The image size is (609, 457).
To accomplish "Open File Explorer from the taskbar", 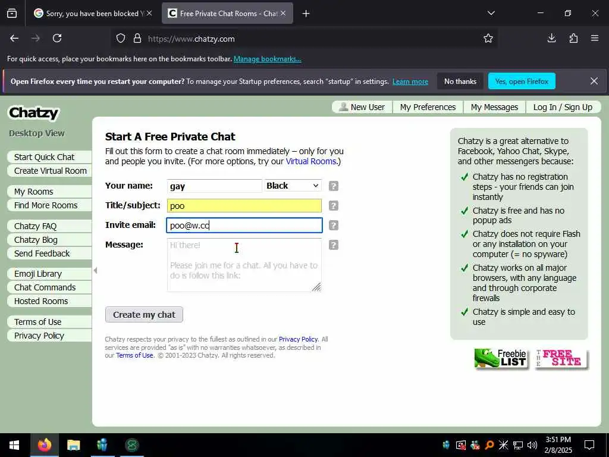I will tap(73, 445).
